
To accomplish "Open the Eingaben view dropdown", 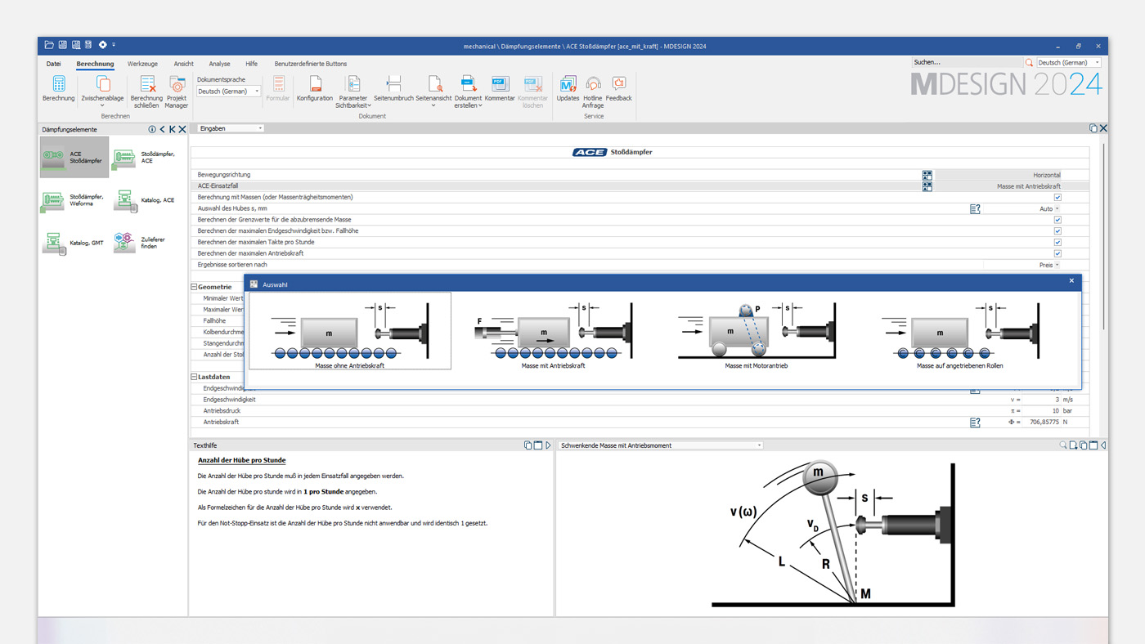I will pos(231,128).
